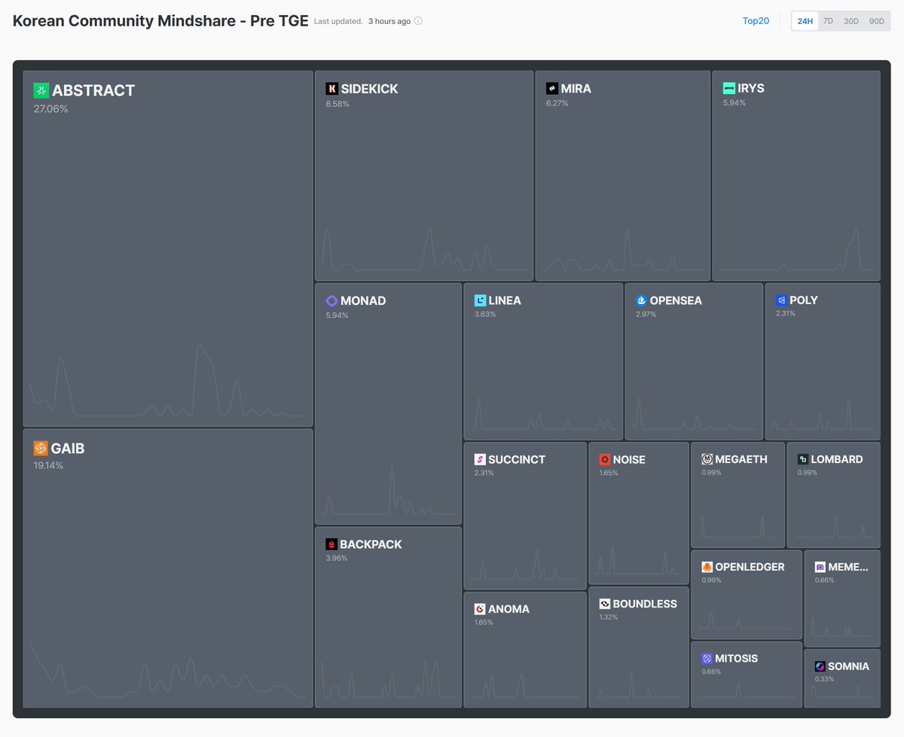Image resolution: width=904 pixels, height=737 pixels.
Task: Click the info icon beside last updated
Action: point(418,21)
